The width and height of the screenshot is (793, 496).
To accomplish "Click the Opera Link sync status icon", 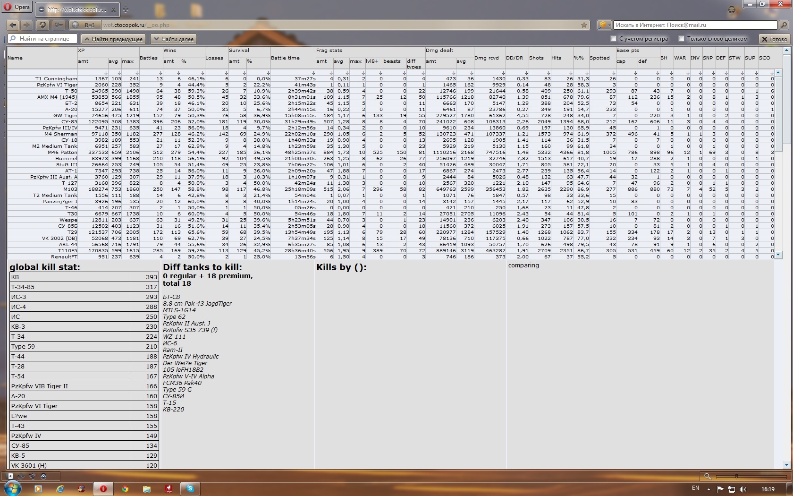I will point(21,476).
